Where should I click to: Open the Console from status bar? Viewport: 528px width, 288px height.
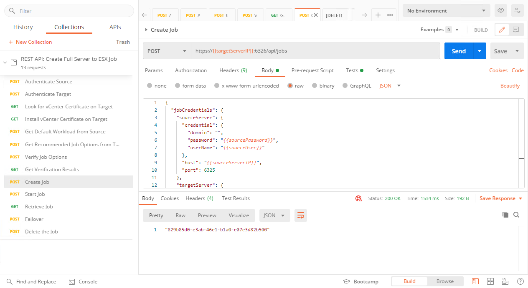83,282
